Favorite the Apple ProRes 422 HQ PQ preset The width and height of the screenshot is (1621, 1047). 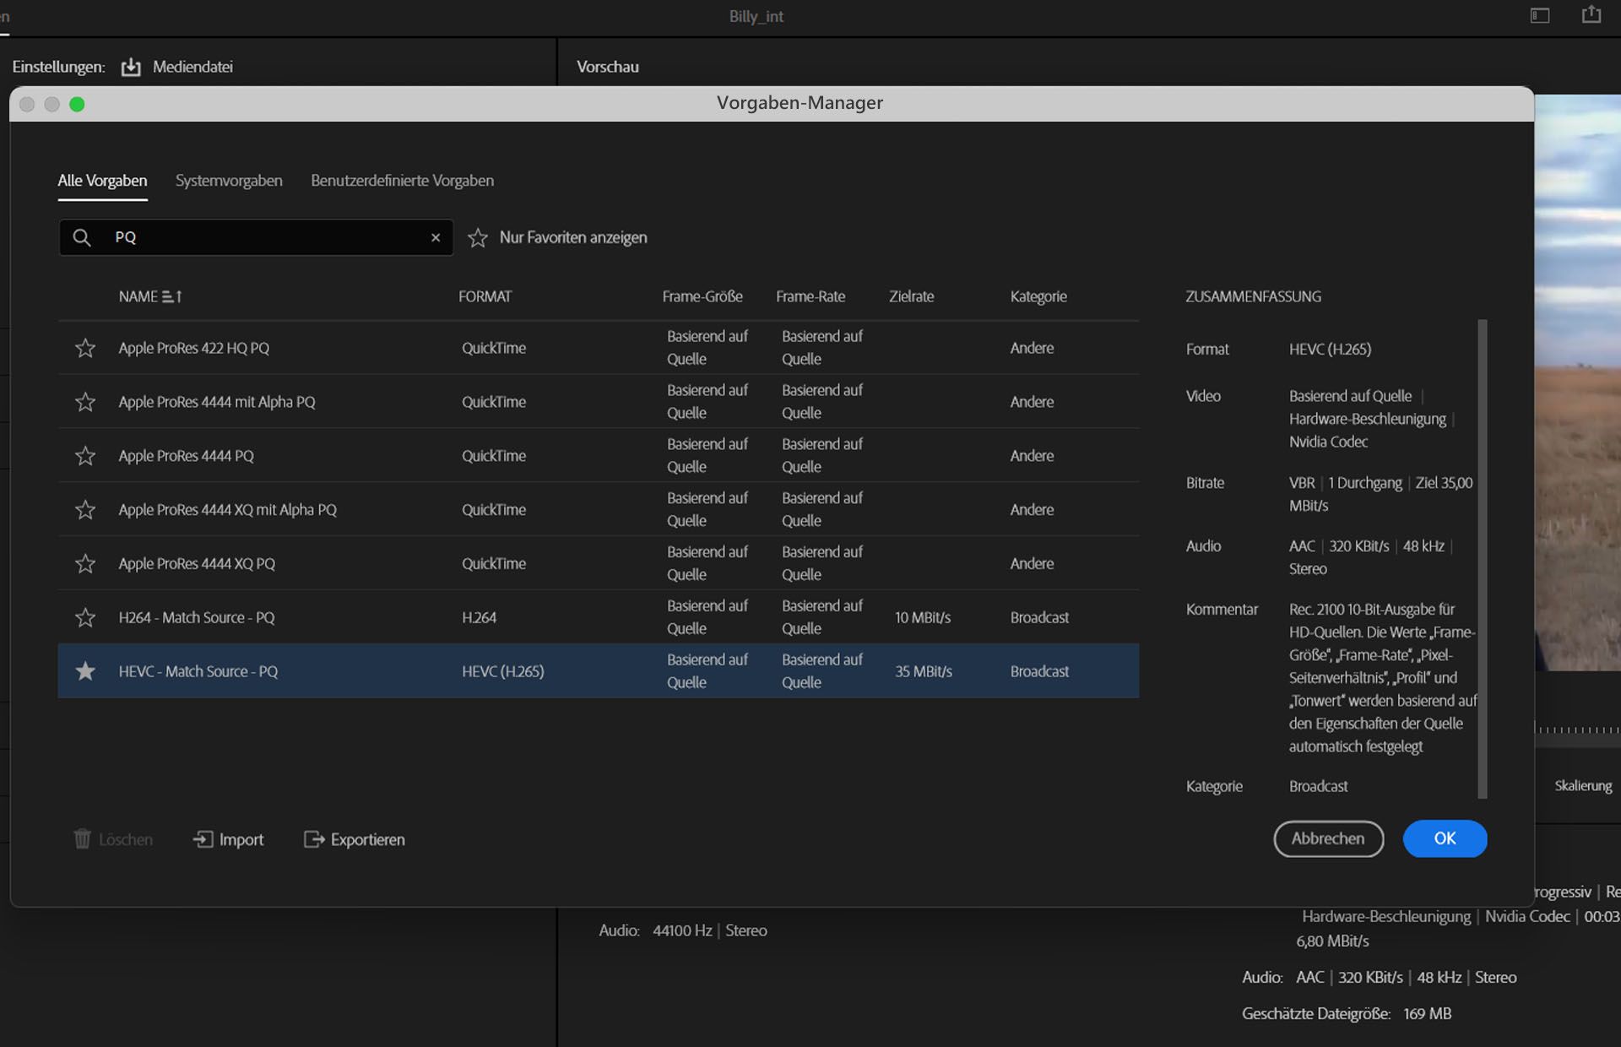click(85, 347)
